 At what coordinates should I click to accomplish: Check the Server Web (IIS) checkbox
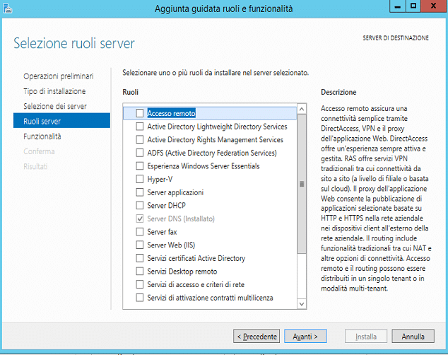click(140, 245)
